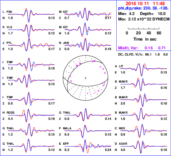Click the DC, CLVD, VL% values
171x156 pixels.
tap(156, 54)
